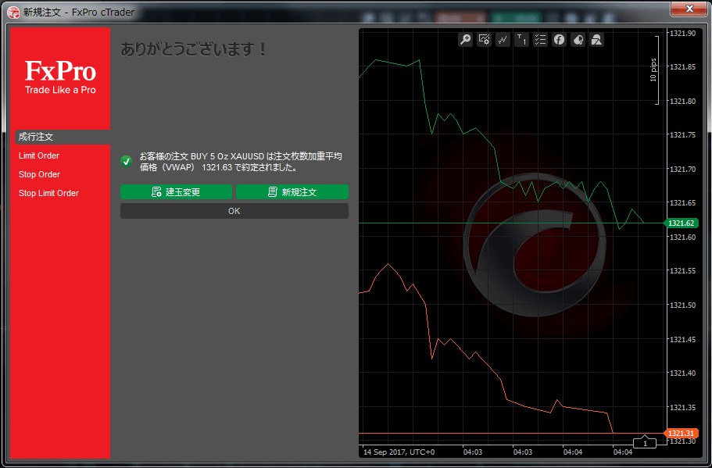This screenshot has width=712, height=468.
Task: Change chart type with zigzag line icon
Action: coord(503,40)
